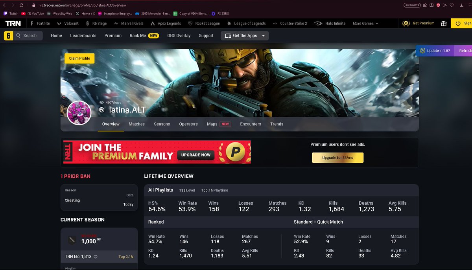Open Fortnite in the games bar
This screenshot has width=472, height=270.
pyautogui.click(x=41, y=23)
